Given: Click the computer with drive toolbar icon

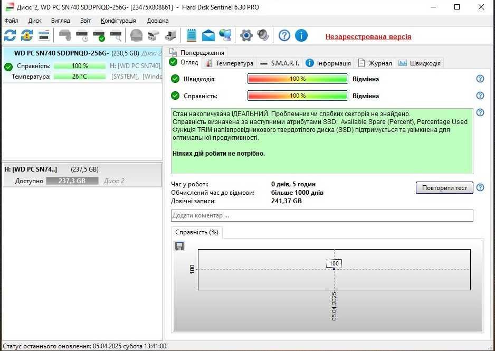Looking at the screenshot, I should click(x=170, y=35).
